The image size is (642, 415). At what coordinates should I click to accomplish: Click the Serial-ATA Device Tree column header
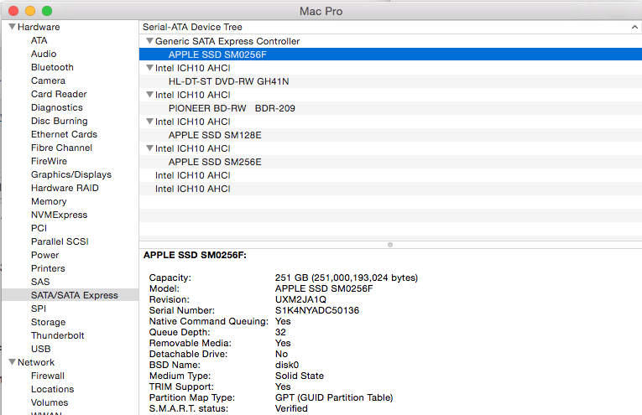[x=390, y=27]
